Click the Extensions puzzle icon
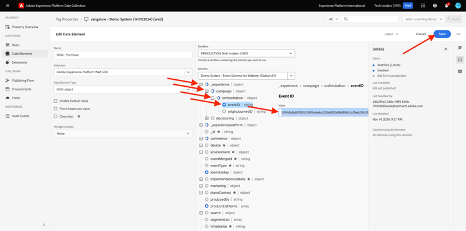Image resolution: width=466 pixels, height=231 pixels. click(7, 63)
